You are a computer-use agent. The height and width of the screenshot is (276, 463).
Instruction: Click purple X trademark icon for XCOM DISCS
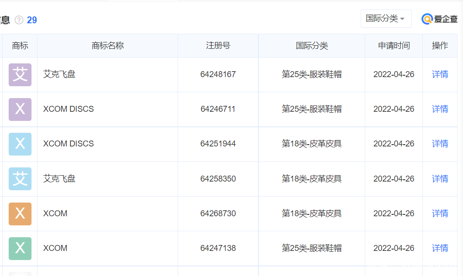click(x=20, y=109)
